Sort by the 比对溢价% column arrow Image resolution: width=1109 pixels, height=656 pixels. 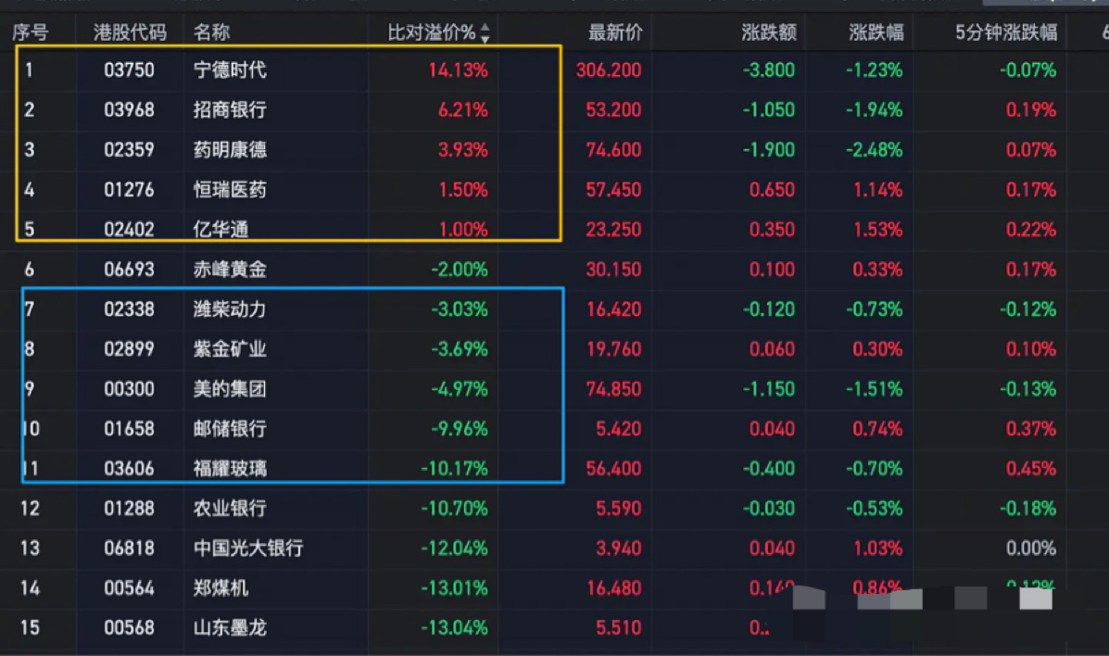coord(485,32)
